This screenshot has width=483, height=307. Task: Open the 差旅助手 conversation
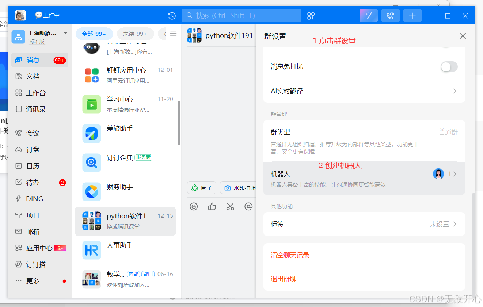(x=125, y=133)
